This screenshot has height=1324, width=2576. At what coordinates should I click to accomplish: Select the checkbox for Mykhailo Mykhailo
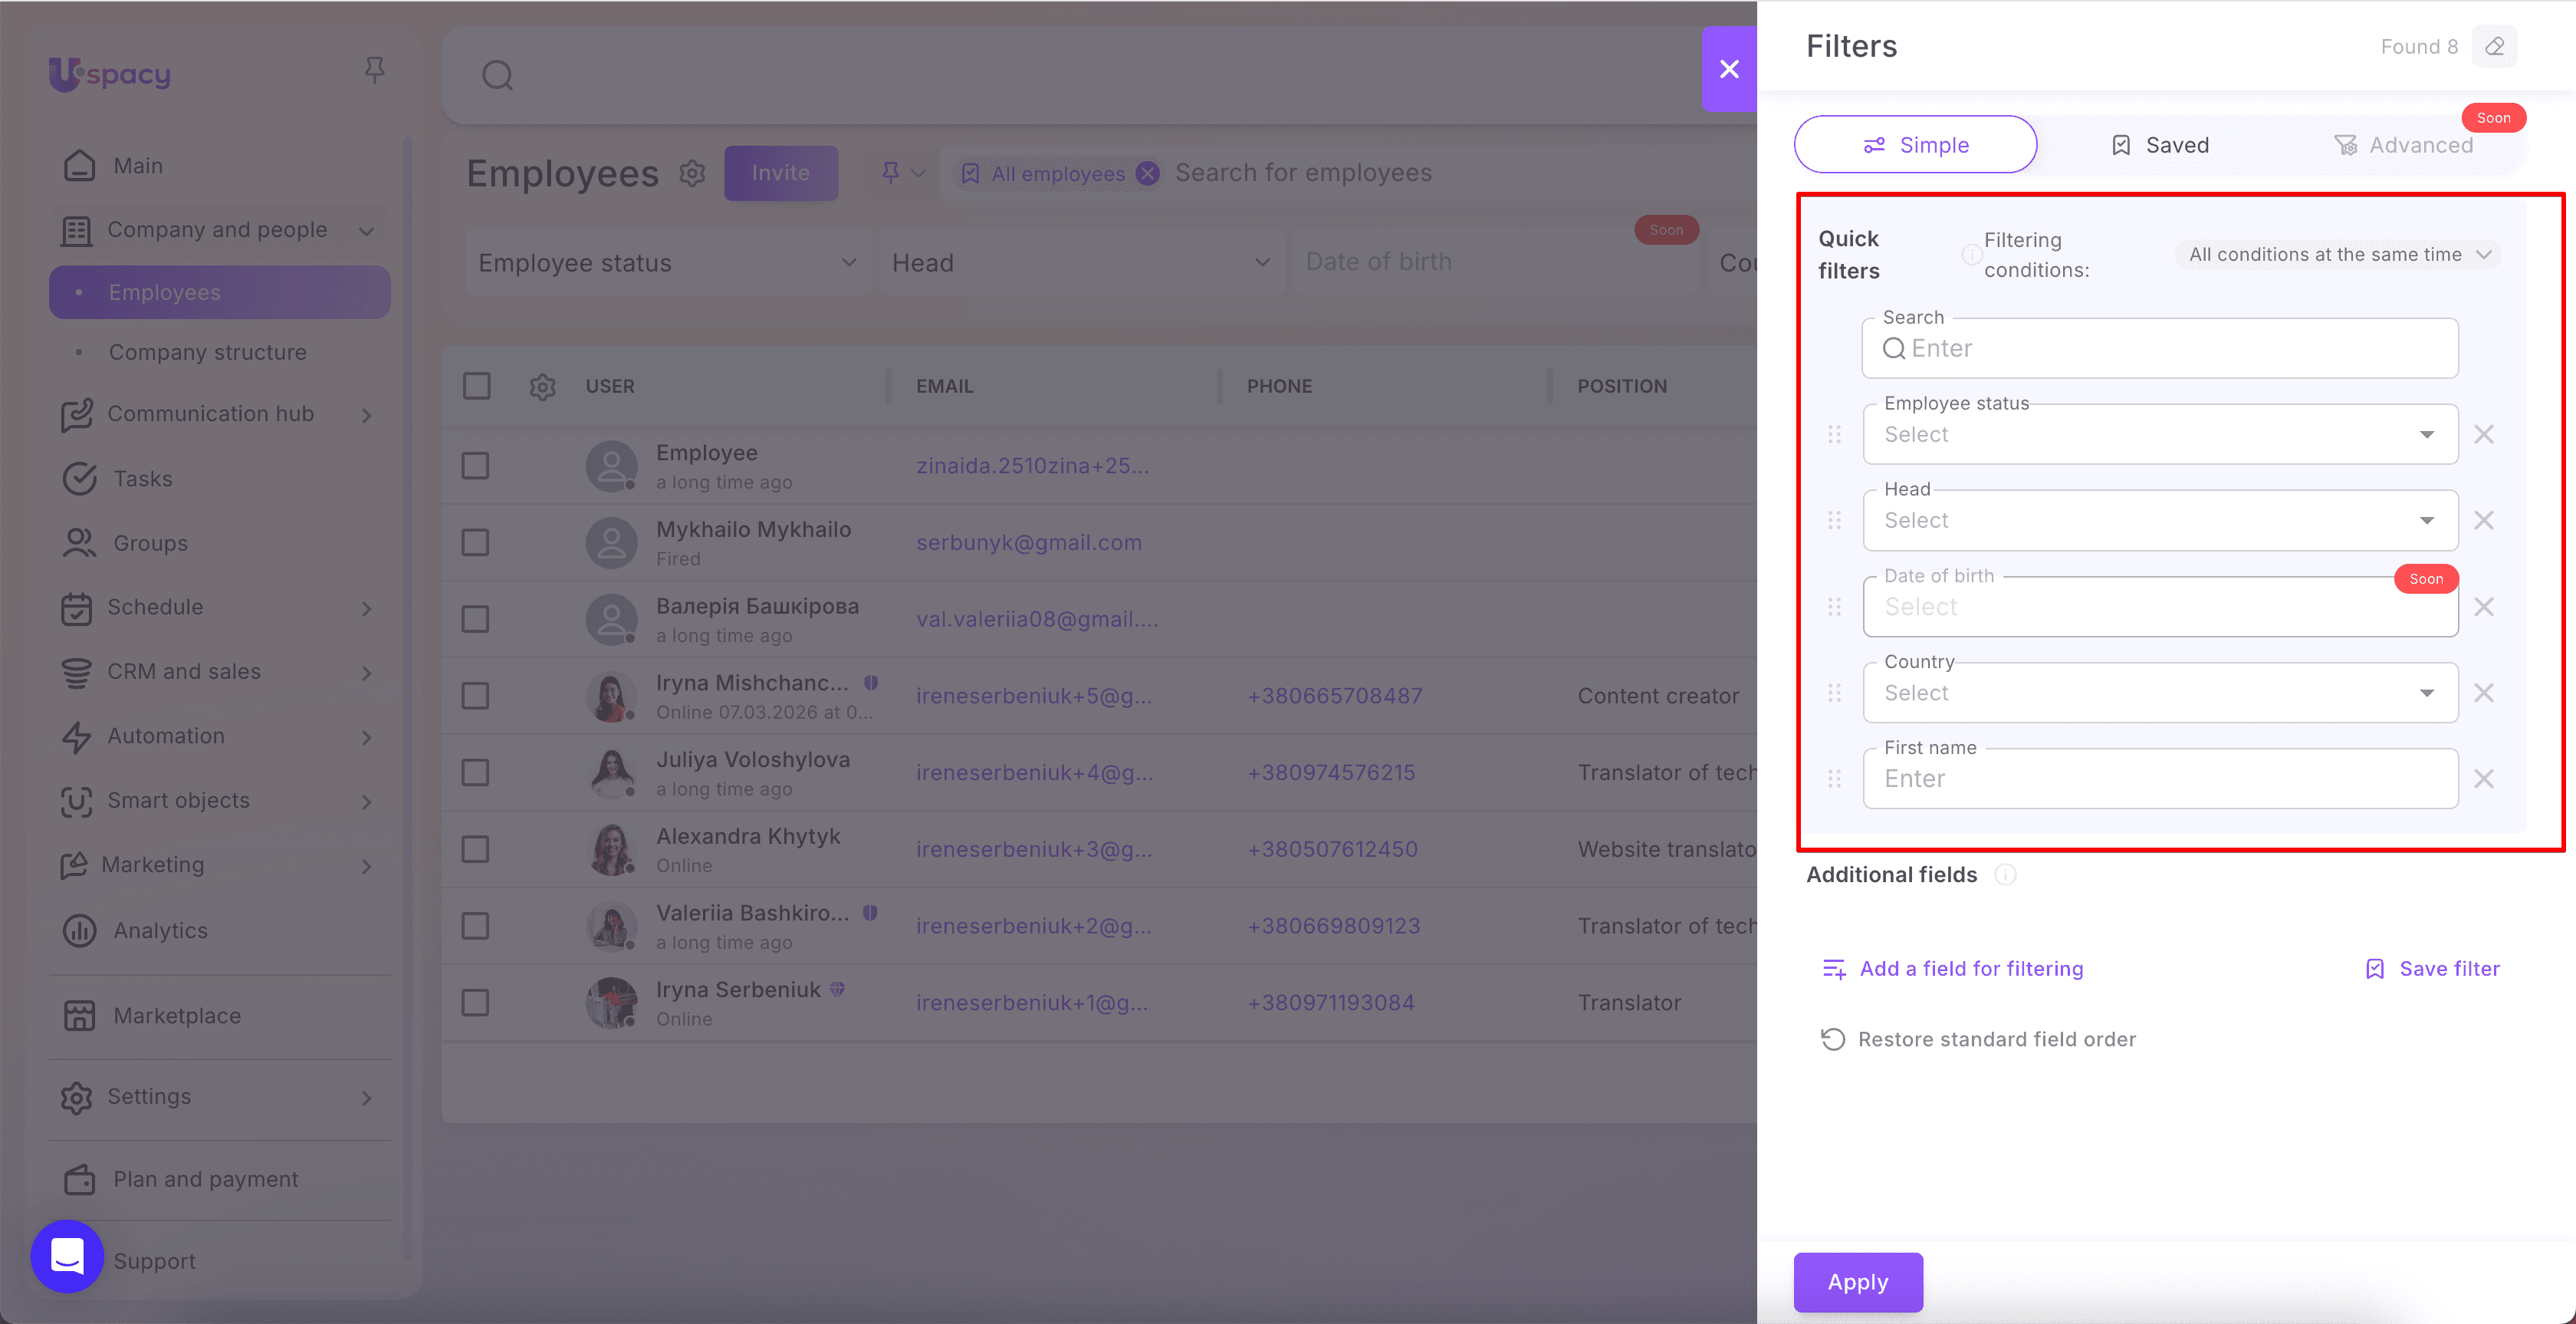tap(475, 542)
